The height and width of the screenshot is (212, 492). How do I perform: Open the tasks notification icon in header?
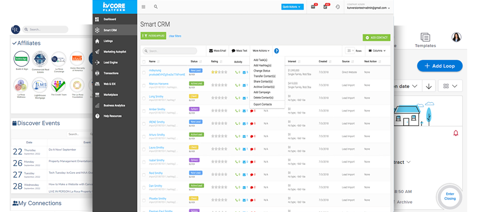coord(325,7)
